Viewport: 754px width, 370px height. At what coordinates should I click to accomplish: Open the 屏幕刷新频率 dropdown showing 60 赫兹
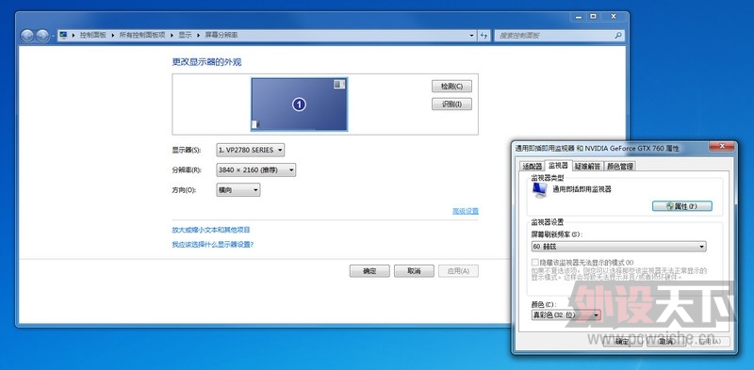coord(619,247)
